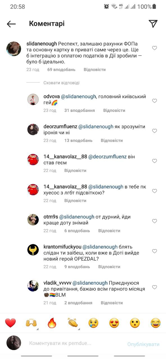Viewport: 166px width, 359px height.
Task: Open the paper plane share icon
Action: click(x=153, y=24)
